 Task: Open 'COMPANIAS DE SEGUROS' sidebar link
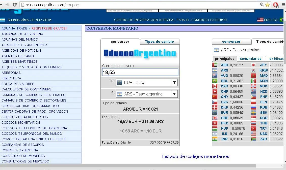(x=23, y=145)
